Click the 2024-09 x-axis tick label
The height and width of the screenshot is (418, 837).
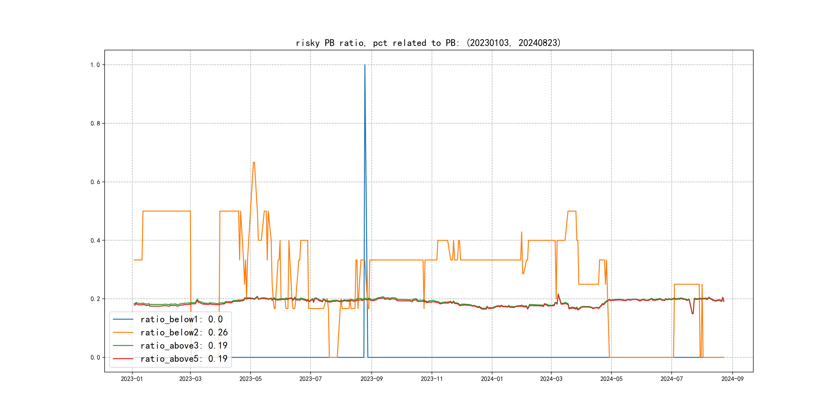click(732, 379)
